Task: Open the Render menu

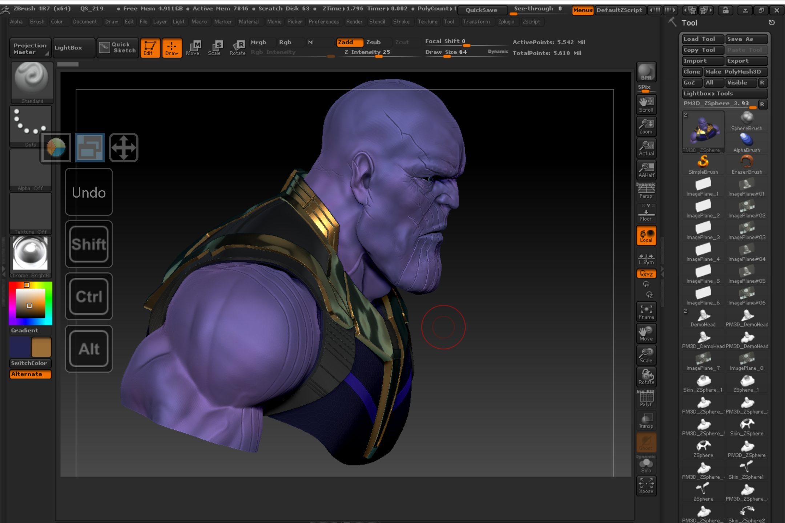Action: tap(354, 22)
